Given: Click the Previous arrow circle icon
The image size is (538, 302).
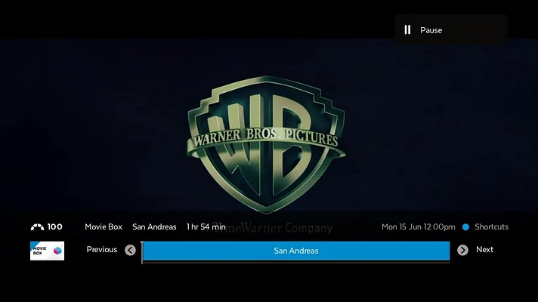Looking at the screenshot, I should (130, 250).
